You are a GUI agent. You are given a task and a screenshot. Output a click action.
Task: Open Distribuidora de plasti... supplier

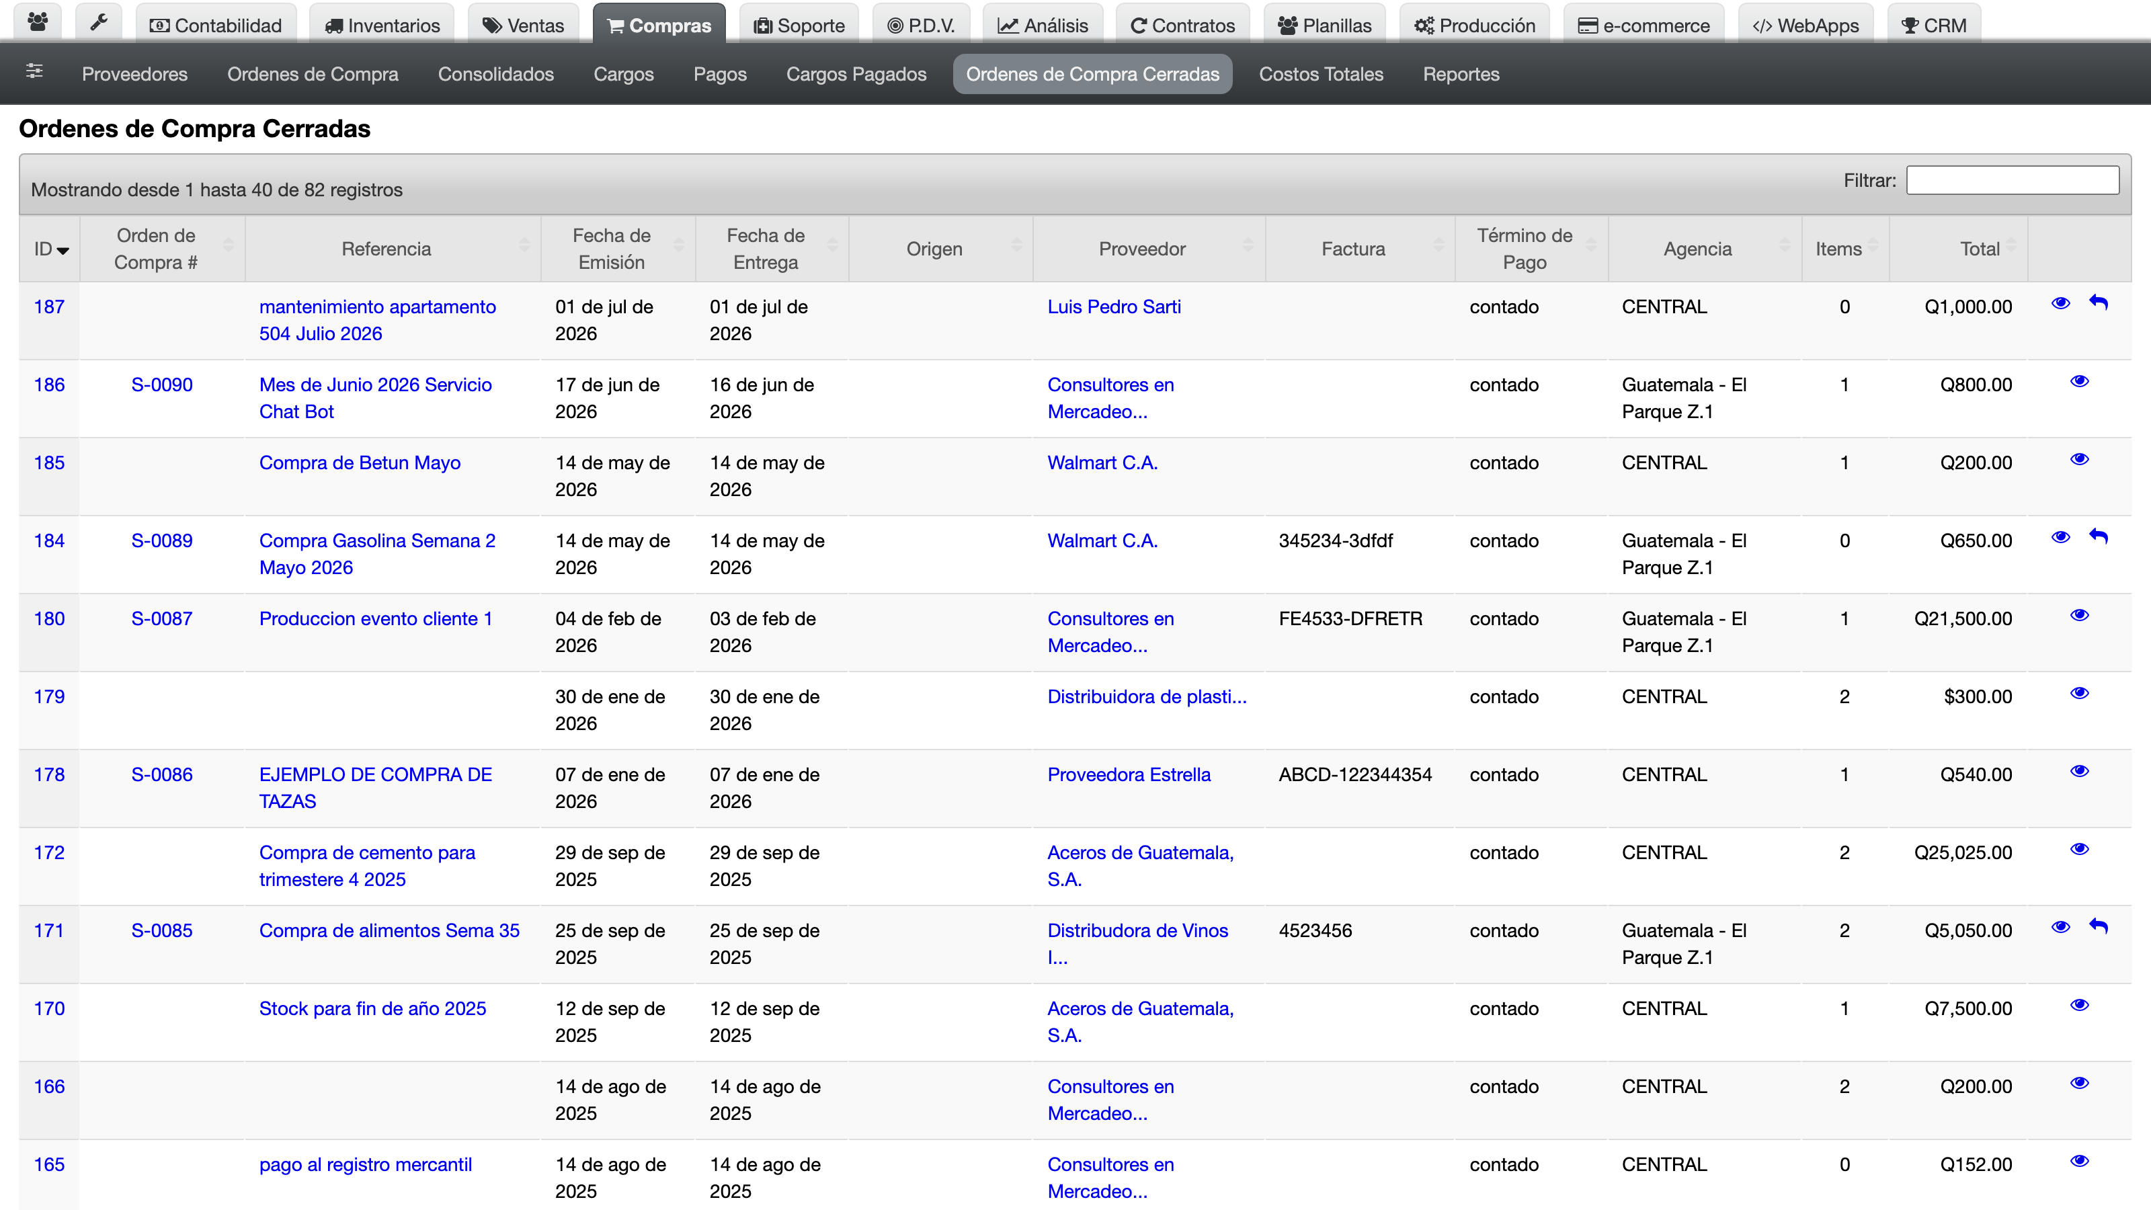click(x=1147, y=696)
